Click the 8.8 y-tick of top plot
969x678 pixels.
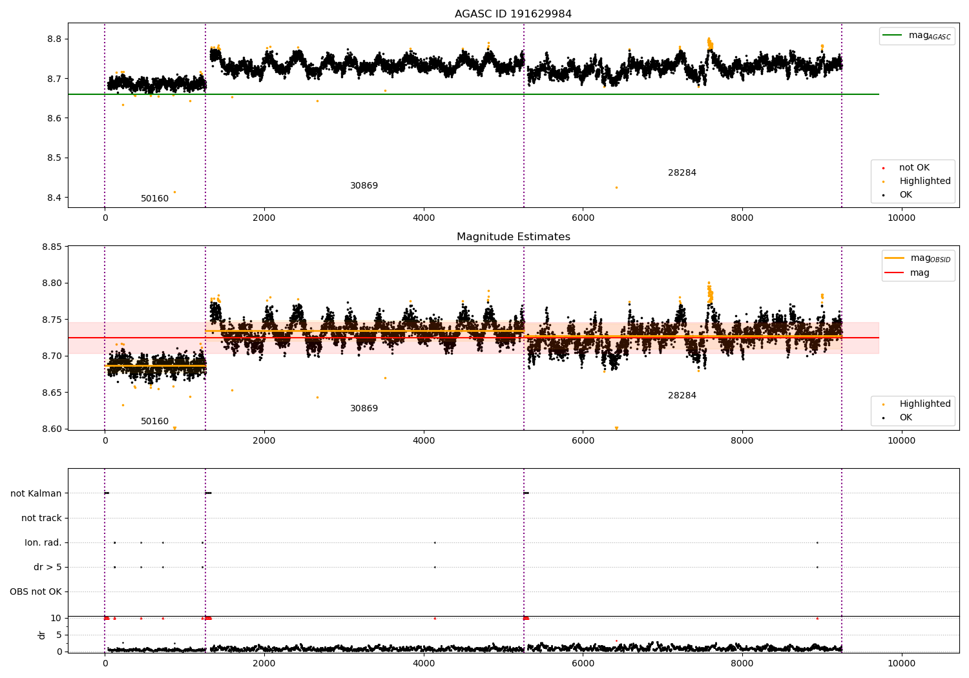(x=54, y=39)
